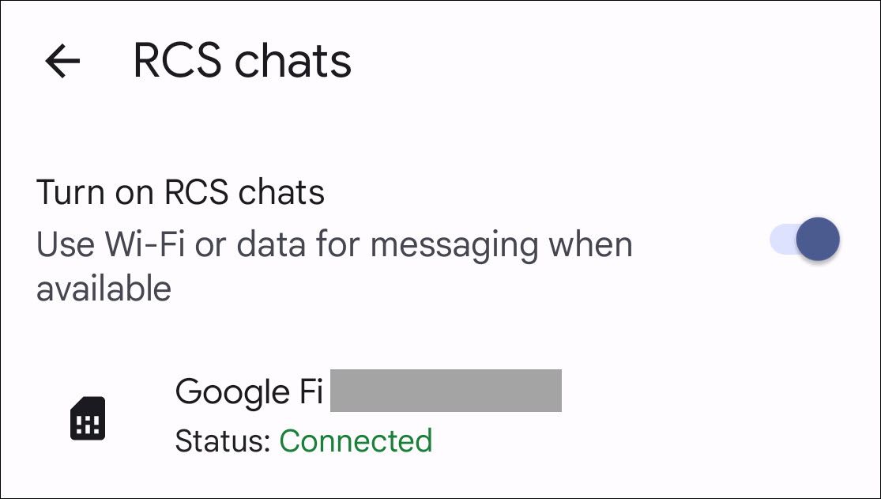The height and width of the screenshot is (499, 881).
Task: Click the green 'Connected' status text
Action: (x=356, y=441)
